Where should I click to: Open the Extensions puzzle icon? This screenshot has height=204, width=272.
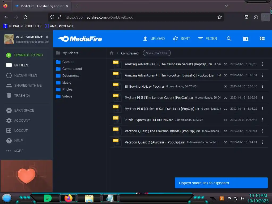click(256, 17)
